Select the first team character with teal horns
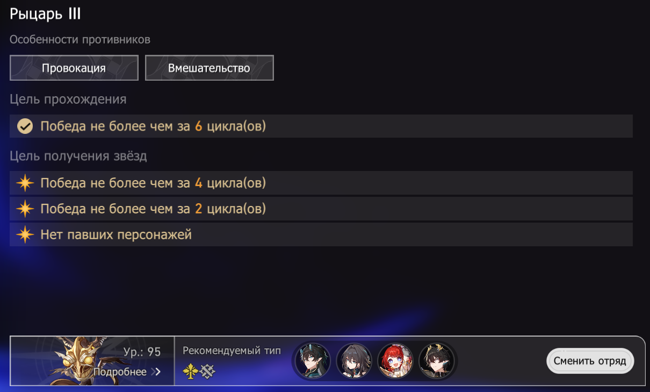 click(313, 361)
